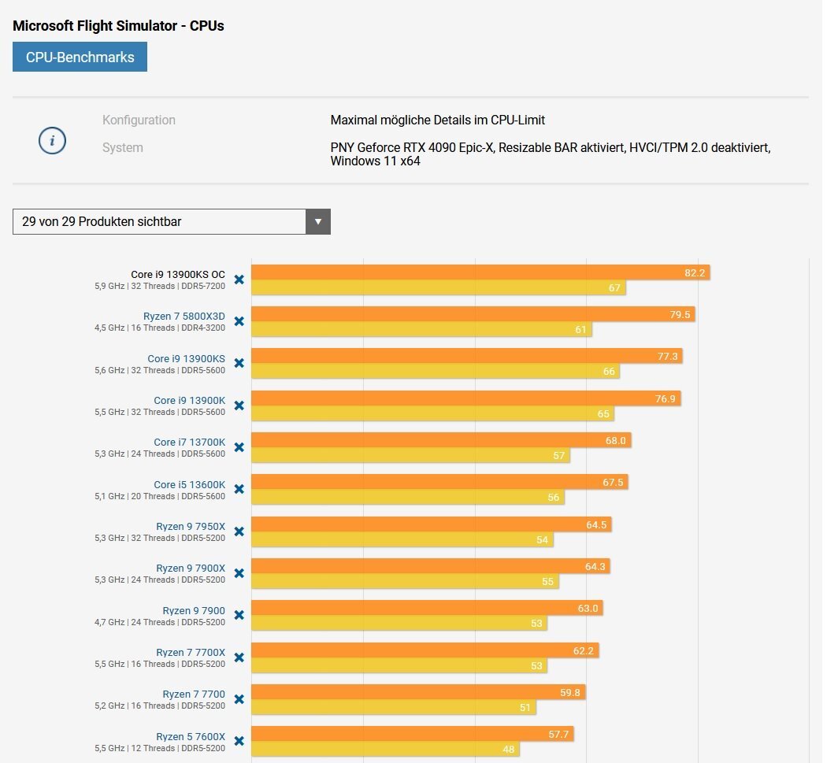Click the '29 von 29 Produkten sichtbar' field
This screenshot has width=838, height=763.
172,222
